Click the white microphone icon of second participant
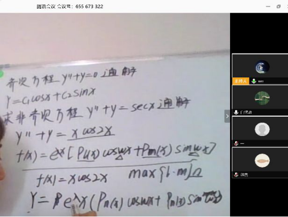Viewport: 288px width, 217px height. tap(236, 112)
